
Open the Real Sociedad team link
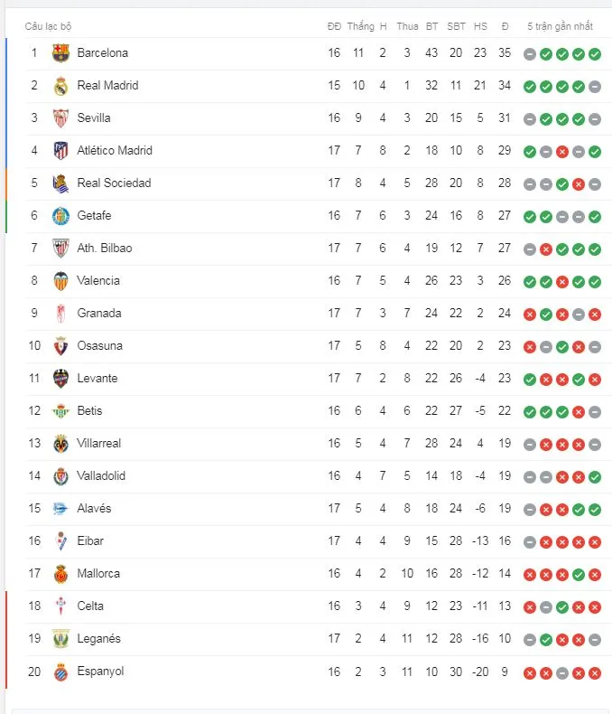(x=114, y=183)
